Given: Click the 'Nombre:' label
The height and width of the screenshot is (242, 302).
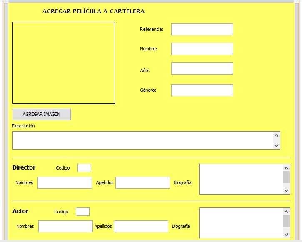Looking at the screenshot, I should click(x=148, y=49).
